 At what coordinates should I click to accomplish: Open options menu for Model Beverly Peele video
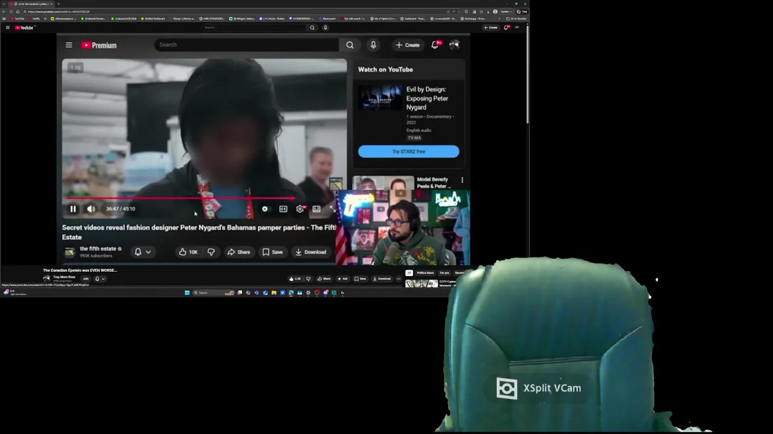(x=462, y=180)
